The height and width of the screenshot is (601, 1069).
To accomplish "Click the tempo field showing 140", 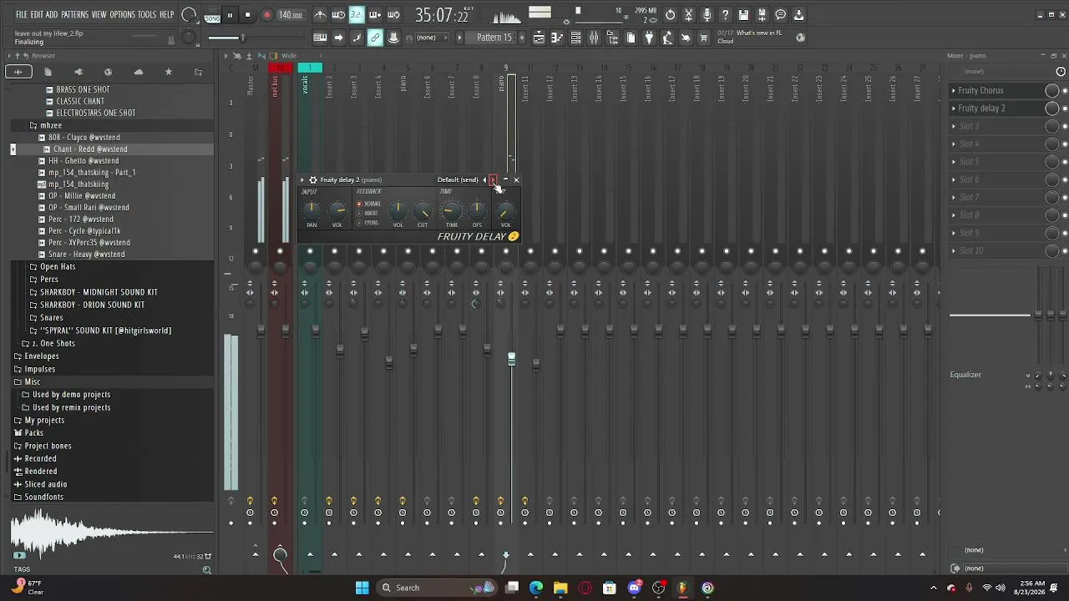I will click(290, 15).
